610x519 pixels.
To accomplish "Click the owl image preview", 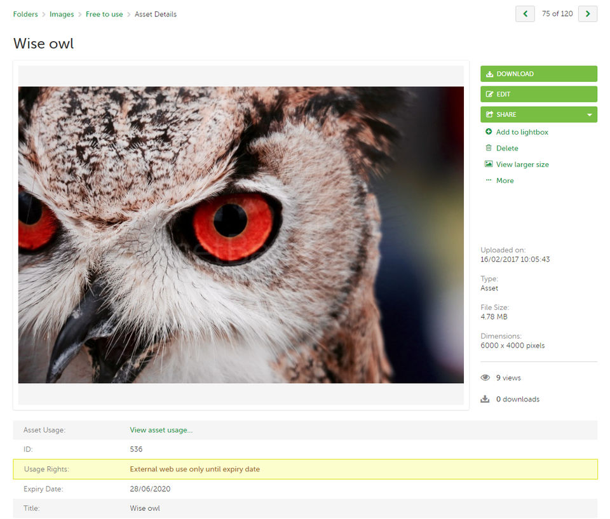I will point(241,234).
